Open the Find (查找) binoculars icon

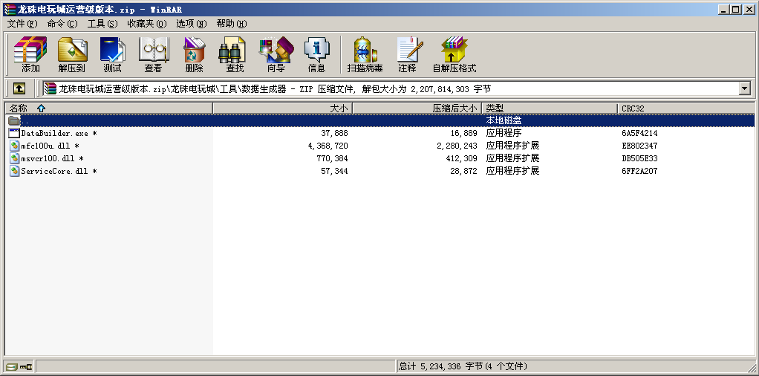[x=235, y=54]
